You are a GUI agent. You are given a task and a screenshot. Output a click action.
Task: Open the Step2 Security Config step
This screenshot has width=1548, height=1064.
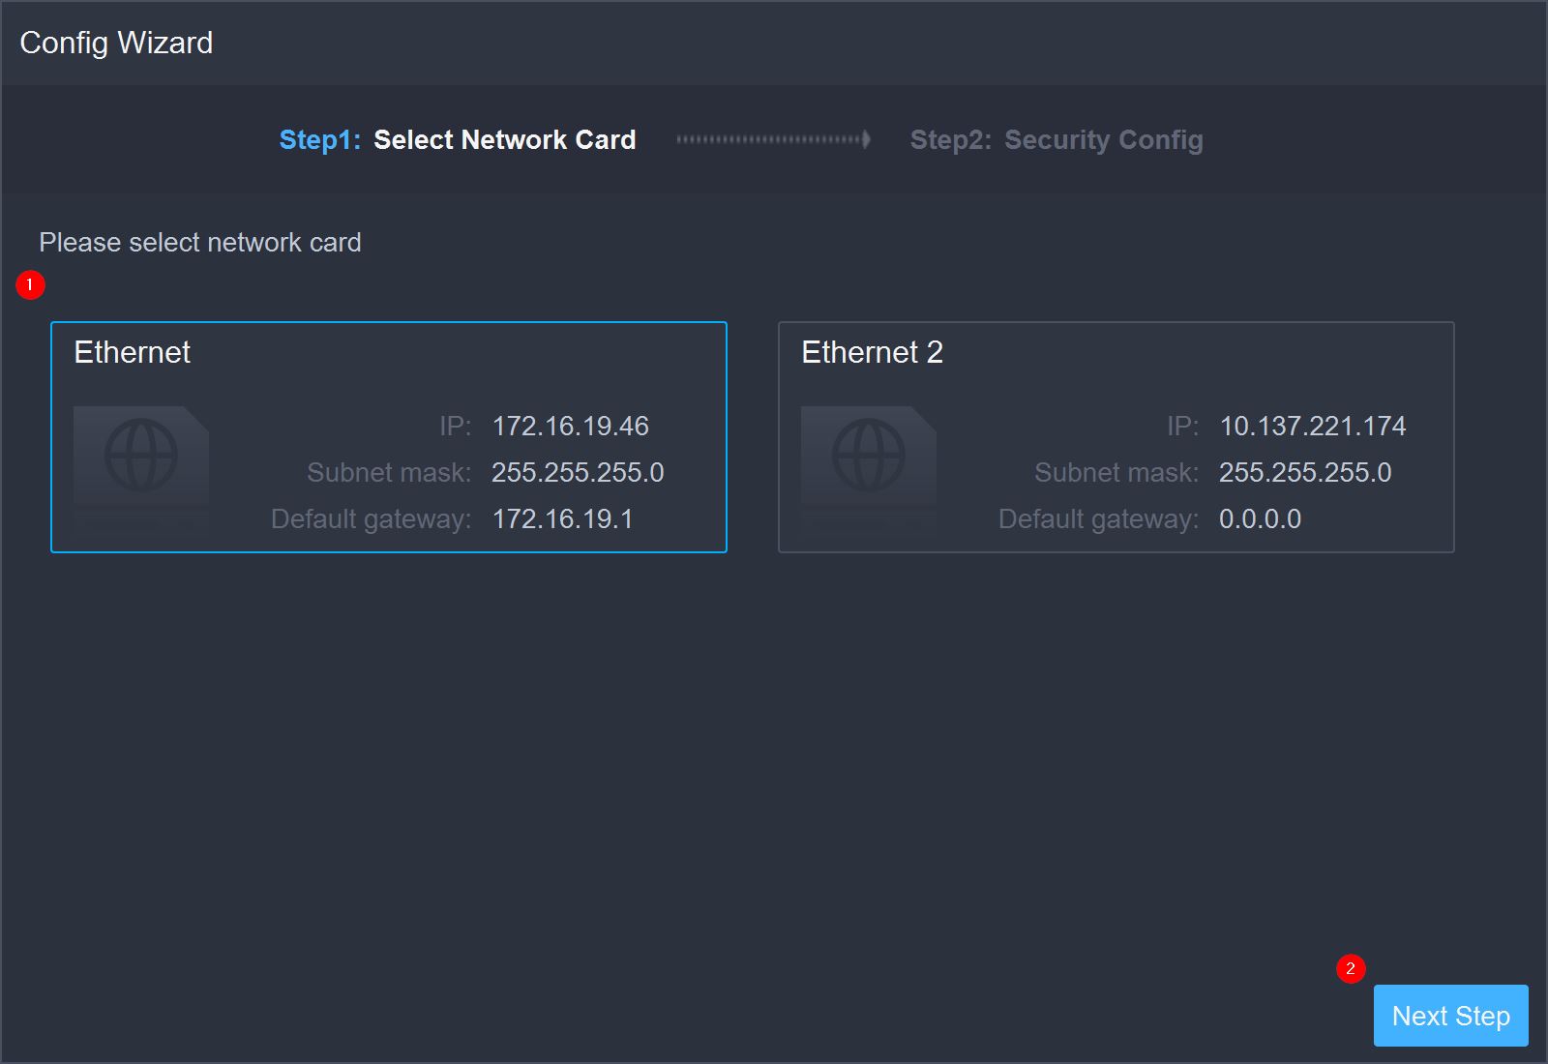pos(1057,139)
